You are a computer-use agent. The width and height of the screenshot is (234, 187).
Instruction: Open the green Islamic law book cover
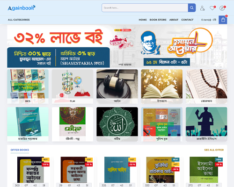[204, 170]
